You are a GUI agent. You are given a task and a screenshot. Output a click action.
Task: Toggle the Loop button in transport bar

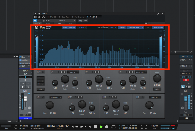pos(113,126)
